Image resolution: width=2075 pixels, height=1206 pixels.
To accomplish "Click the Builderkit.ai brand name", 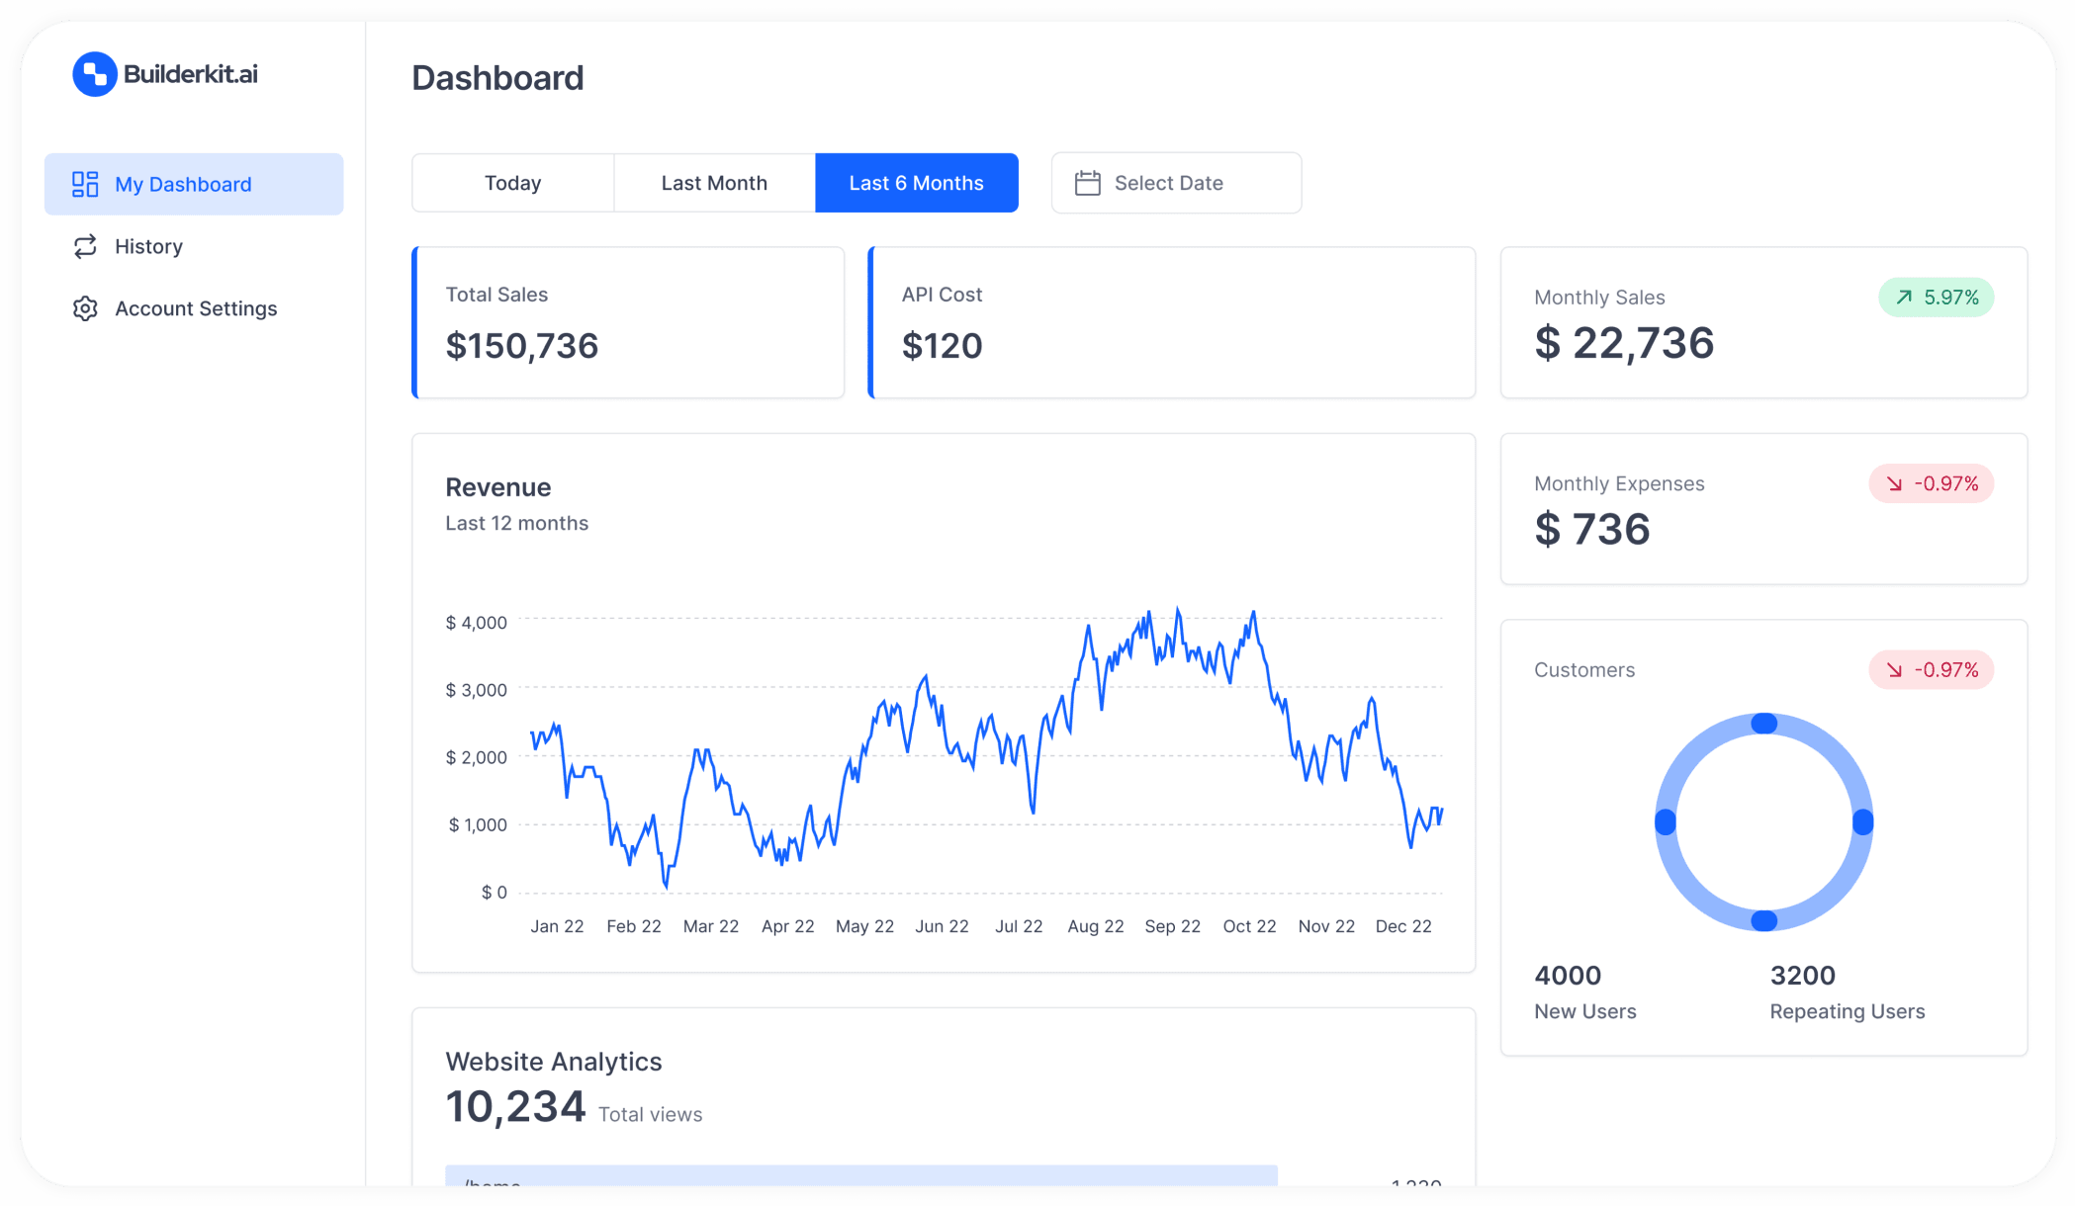I will 191,74.
